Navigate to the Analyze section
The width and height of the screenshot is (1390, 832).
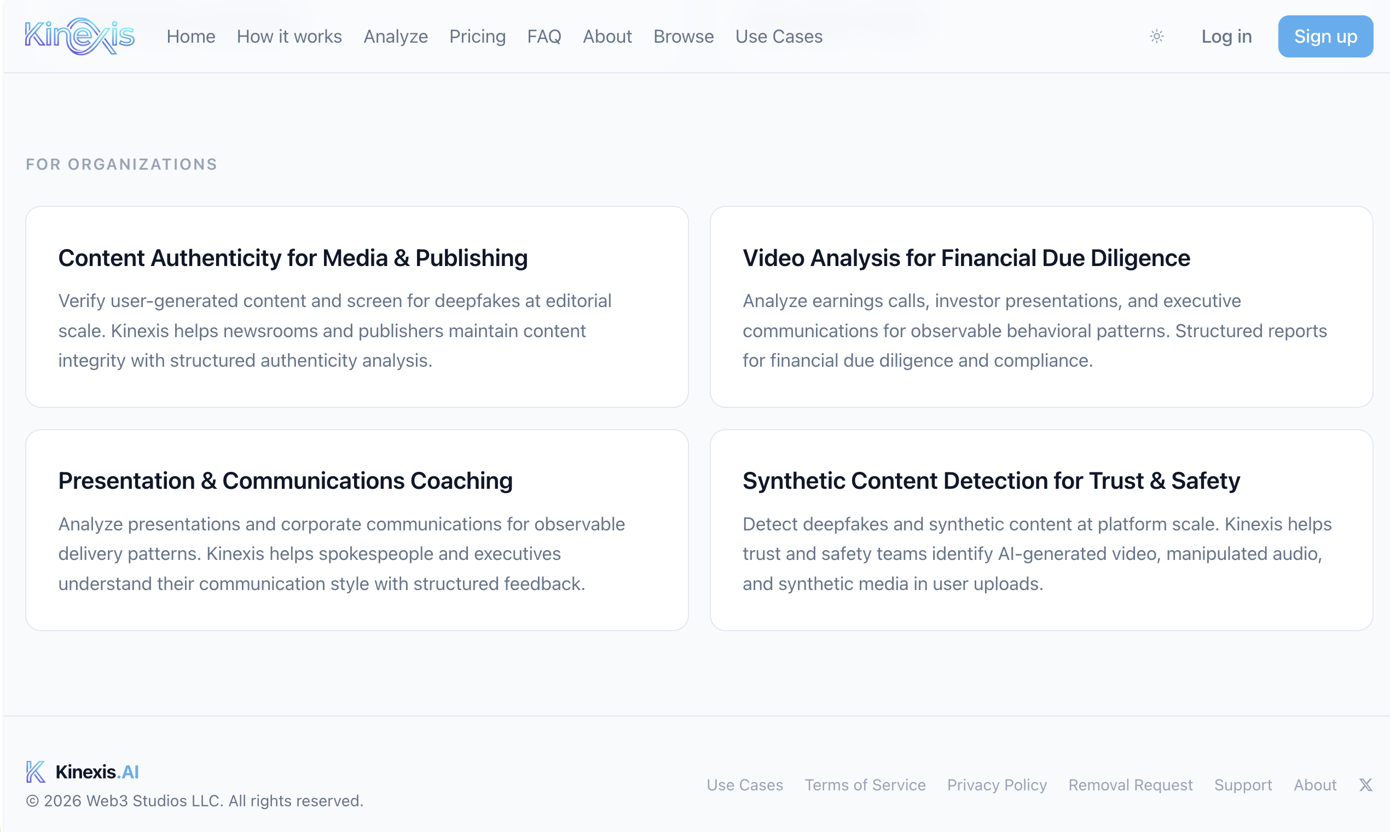(x=396, y=36)
